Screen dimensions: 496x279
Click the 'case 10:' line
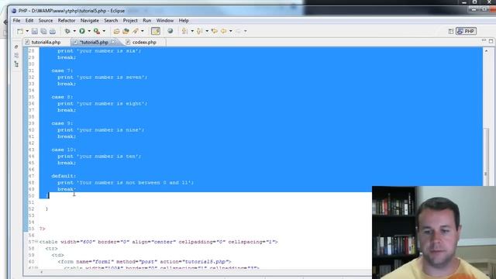click(64, 150)
